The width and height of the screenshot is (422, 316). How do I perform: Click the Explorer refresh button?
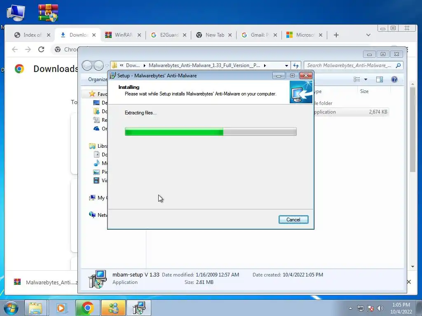(296, 65)
